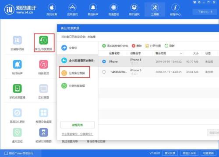Screen dimensions: 219x157
Task: Click the 状态 status column header
Action: pos(208,53)
